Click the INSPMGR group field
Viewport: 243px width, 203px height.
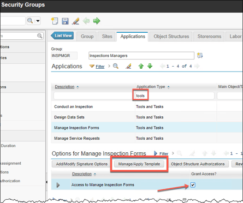(x=64, y=56)
